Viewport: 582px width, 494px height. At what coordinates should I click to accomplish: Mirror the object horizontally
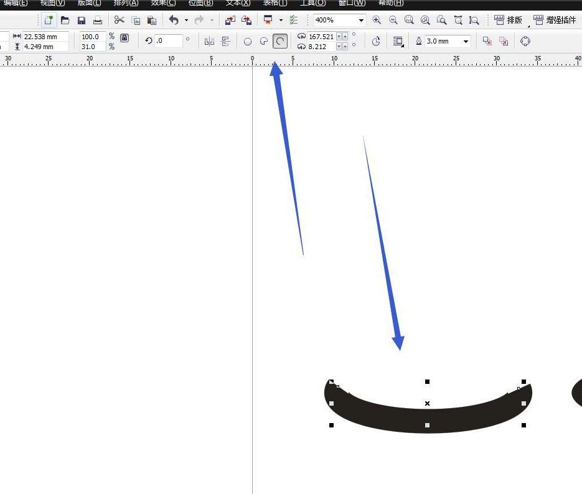[x=209, y=42]
